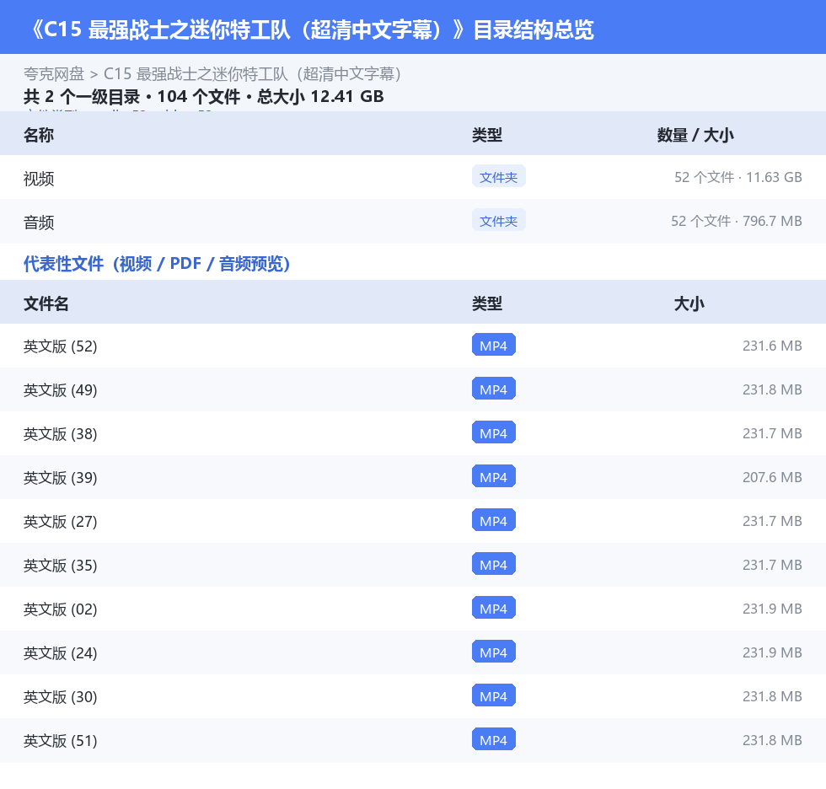Click the MP4 badge of 英文版 (38)
This screenshot has width=826, height=789.
pos(494,433)
